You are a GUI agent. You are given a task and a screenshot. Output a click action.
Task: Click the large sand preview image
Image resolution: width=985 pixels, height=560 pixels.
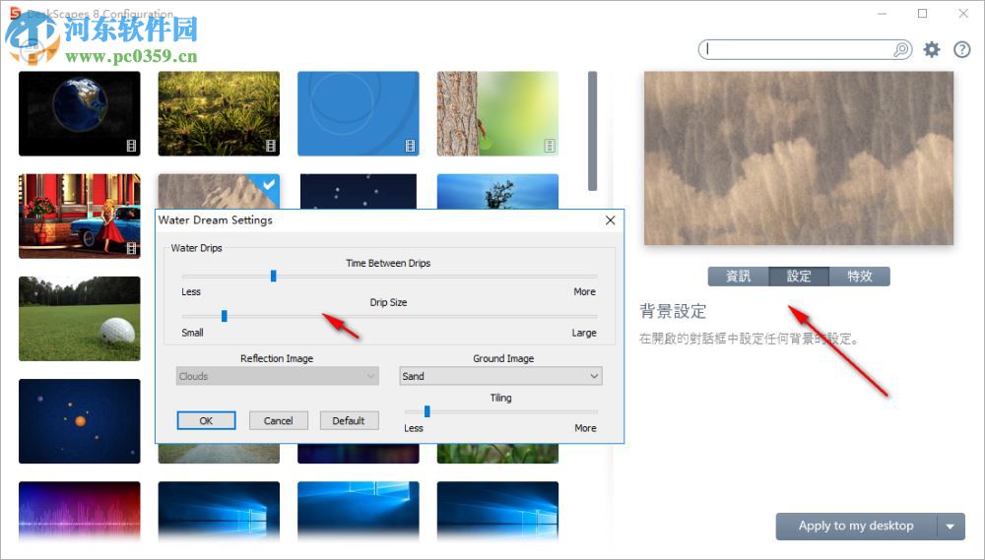(799, 158)
